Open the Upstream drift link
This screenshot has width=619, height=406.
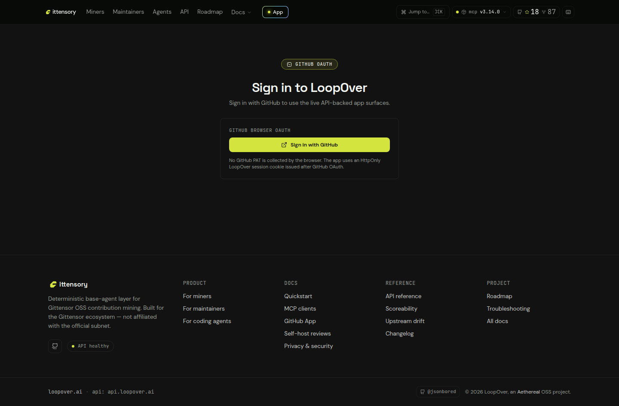405,321
